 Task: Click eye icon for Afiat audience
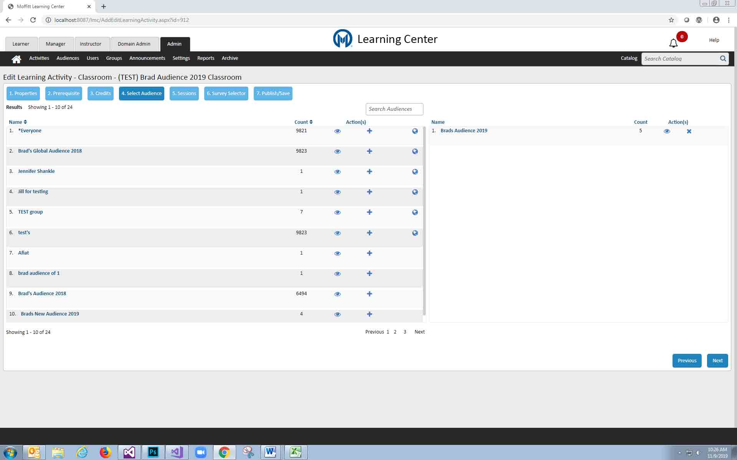(337, 253)
